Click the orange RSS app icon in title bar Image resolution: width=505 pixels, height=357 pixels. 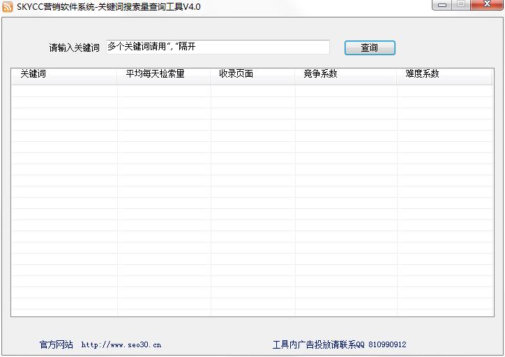7,7
